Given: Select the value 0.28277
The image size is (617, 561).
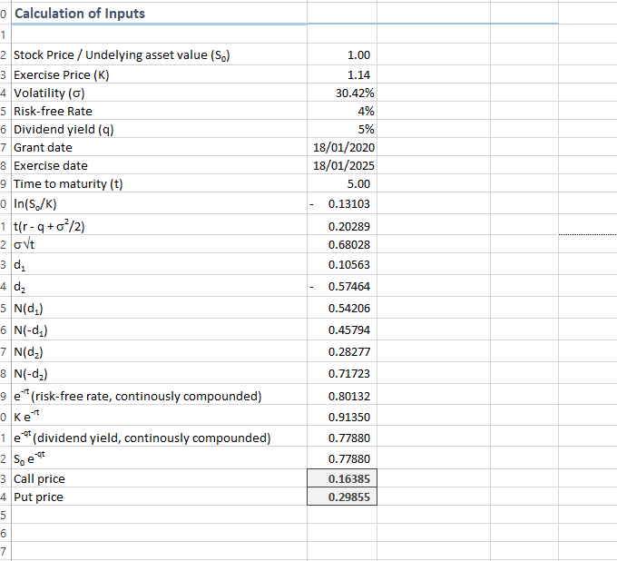Looking at the screenshot, I should (x=342, y=351).
